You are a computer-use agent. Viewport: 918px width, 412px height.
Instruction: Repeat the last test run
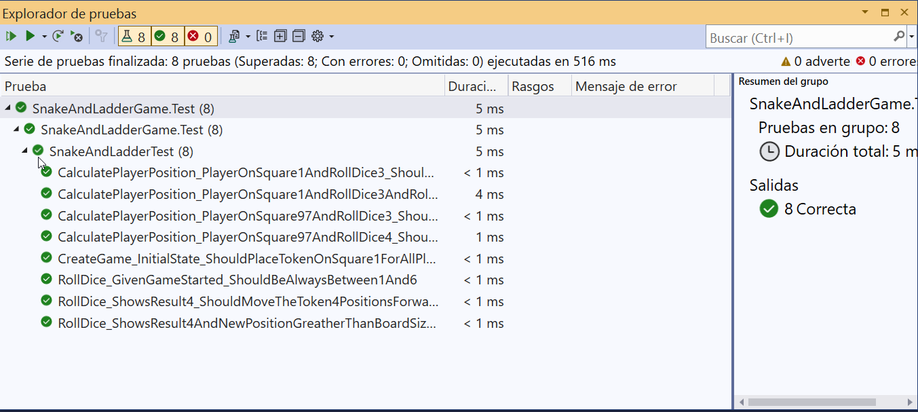pyautogui.click(x=58, y=35)
